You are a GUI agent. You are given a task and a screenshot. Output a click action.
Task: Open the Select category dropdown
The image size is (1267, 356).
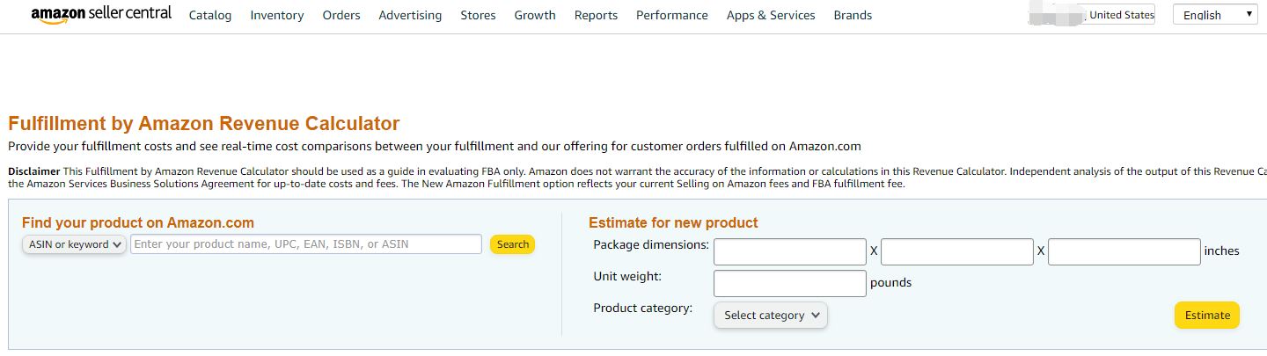[771, 315]
